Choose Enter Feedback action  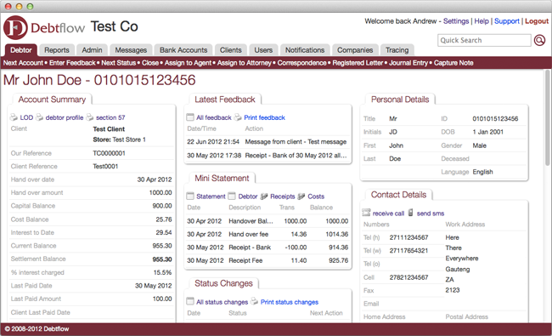click(x=72, y=63)
